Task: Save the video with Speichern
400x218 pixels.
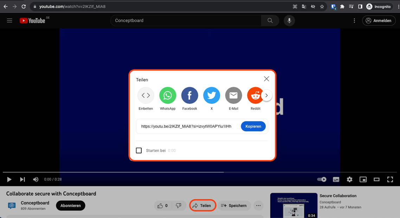Action: pyautogui.click(x=234, y=205)
